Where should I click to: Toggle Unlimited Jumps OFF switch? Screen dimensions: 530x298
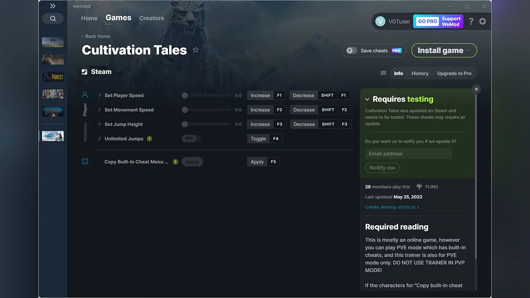pos(191,139)
